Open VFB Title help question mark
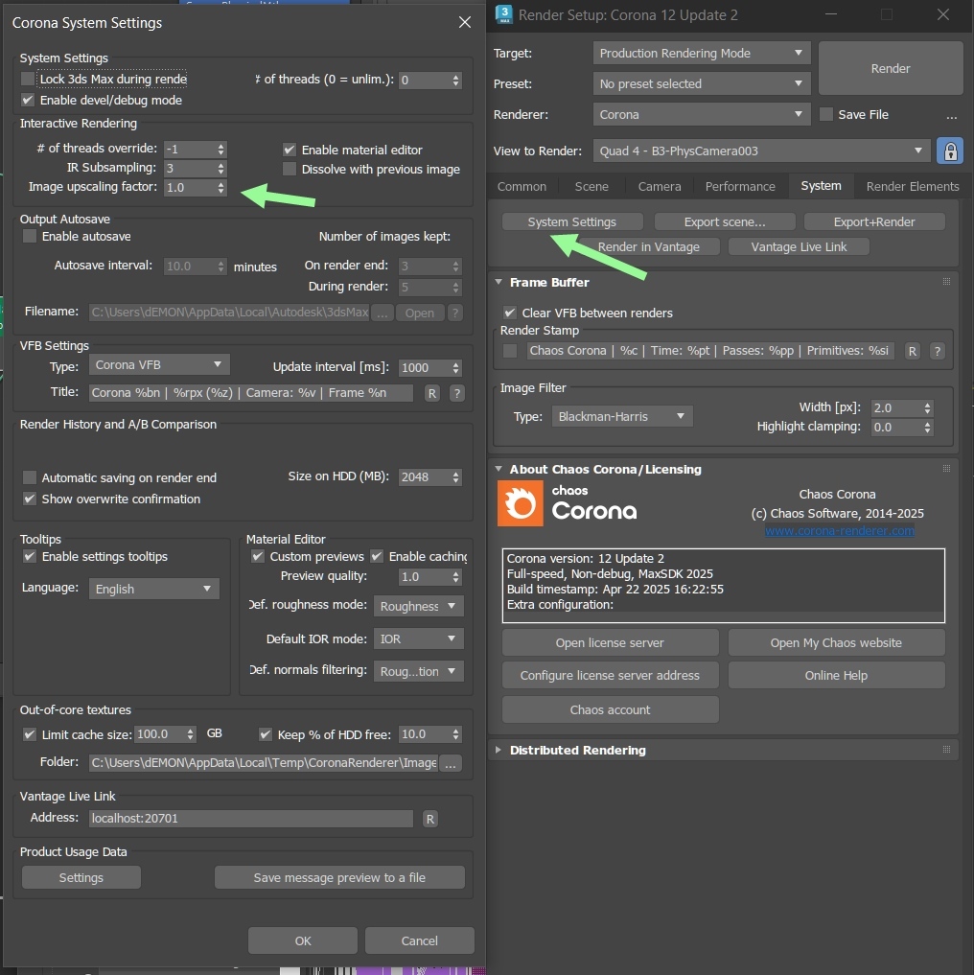Image resolution: width=974 pixels, height=975 pixels. pos(456,393)
